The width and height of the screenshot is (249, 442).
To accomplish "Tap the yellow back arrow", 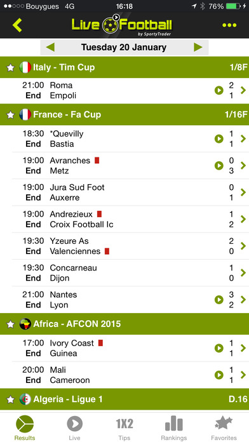I will (17, 25).
